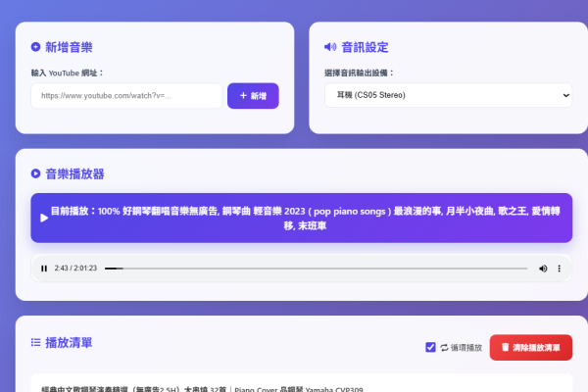588x392 pixels.
Task: Click the red 清除播放清單 button
Action: click(x=530, y=347)
